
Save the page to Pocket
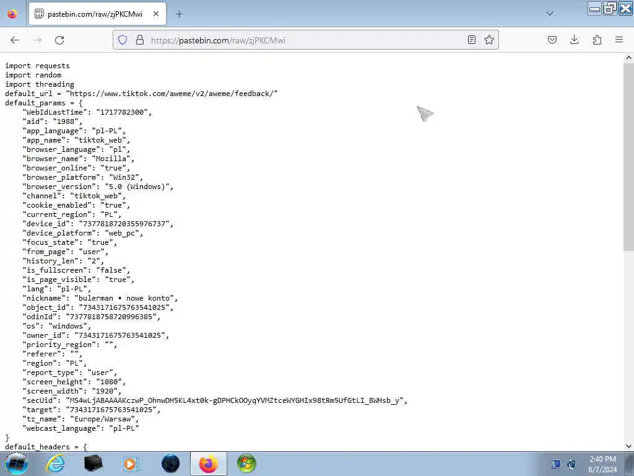pyautogui.click(x=552, y=40)
